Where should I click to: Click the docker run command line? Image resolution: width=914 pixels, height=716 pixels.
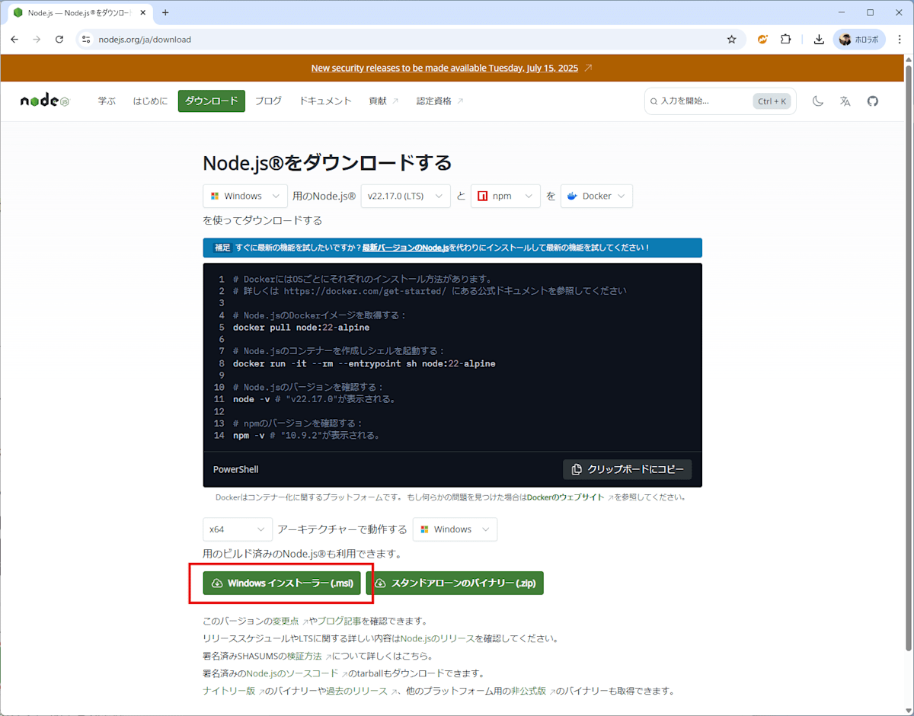pos(364,364)
